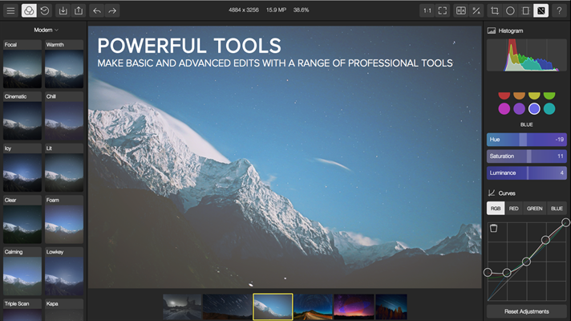
Task: Select the Triple Scan preset label
Action: [x=17, y=303]
